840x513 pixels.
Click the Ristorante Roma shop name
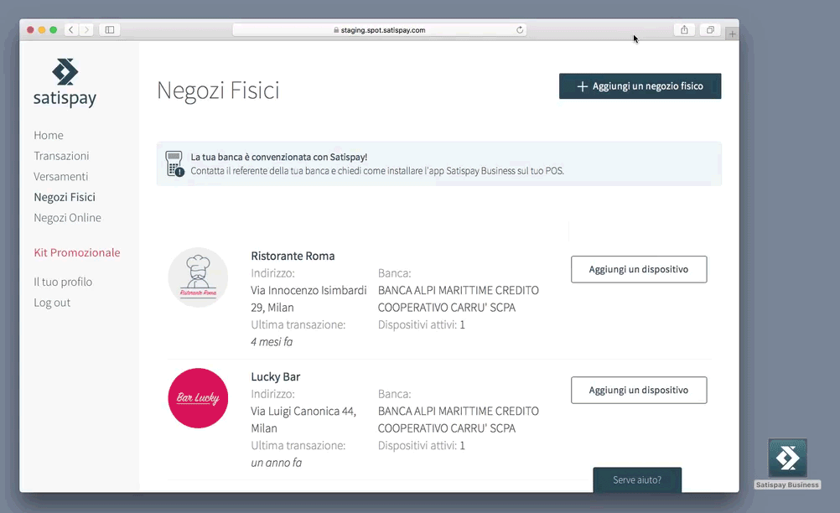point(293,256)
